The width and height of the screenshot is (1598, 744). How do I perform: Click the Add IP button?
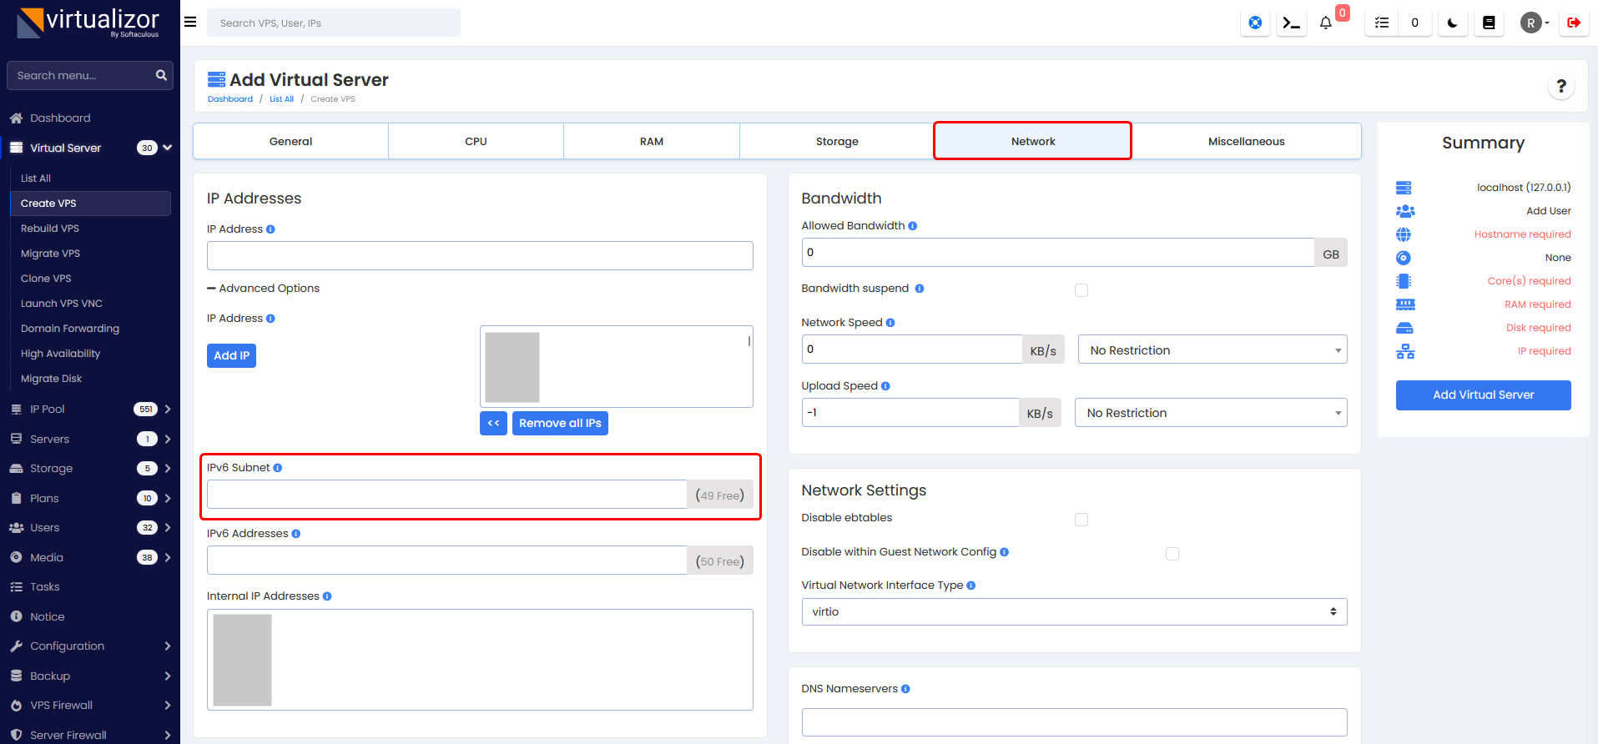point(231,356)
